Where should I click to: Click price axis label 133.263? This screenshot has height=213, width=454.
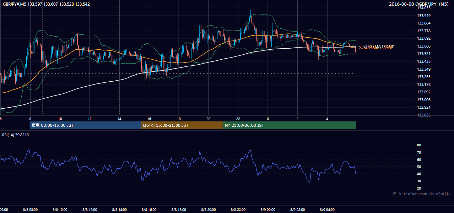click(425, 77)
